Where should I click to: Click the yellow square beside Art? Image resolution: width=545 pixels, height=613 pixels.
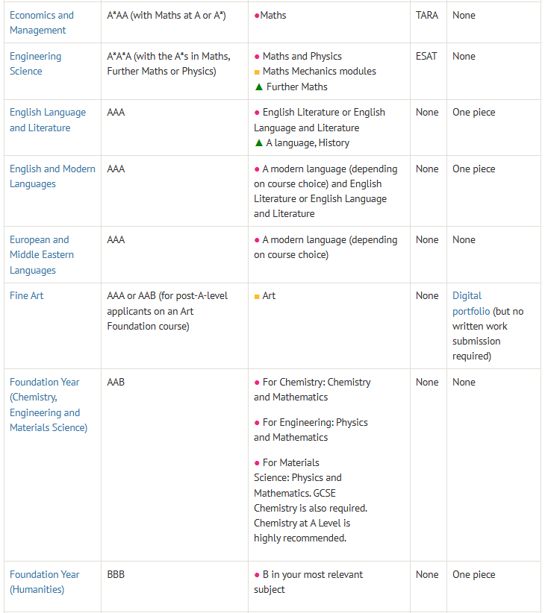click(257, 296)
